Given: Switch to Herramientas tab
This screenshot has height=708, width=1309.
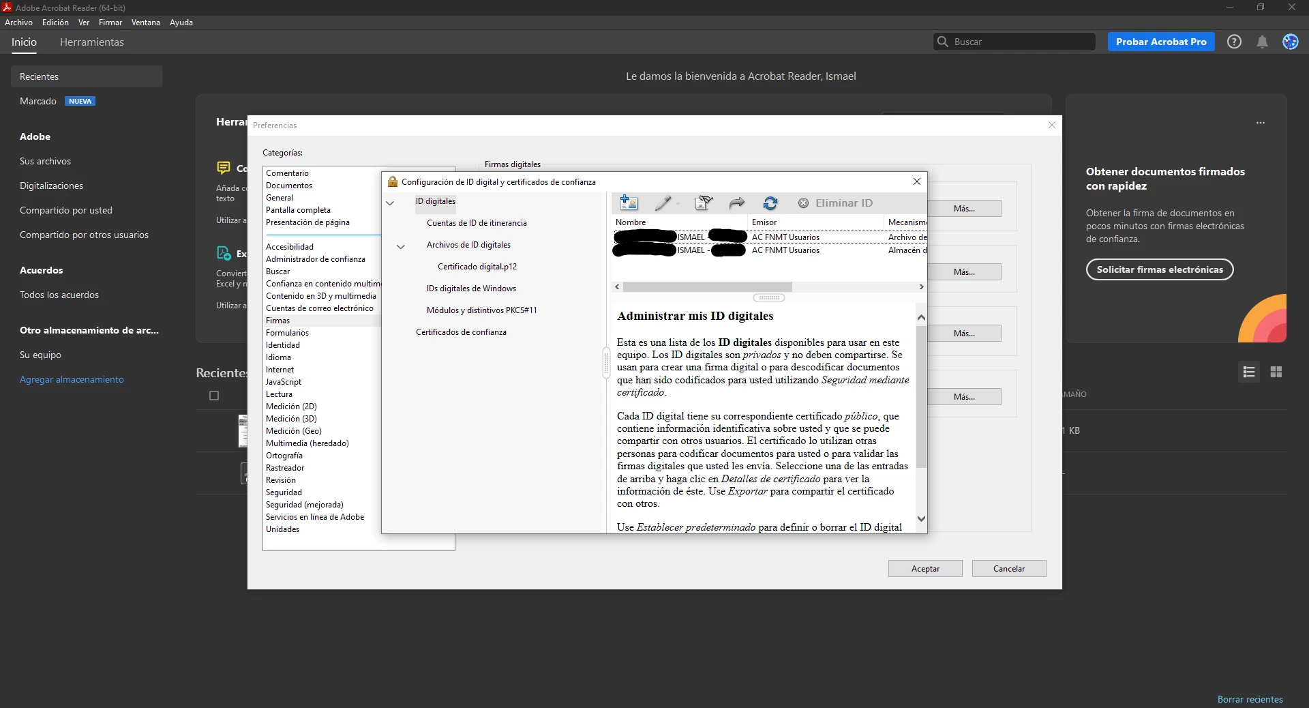Looking at the screenshot, I should pyautogui.click(x=92, y=42).
